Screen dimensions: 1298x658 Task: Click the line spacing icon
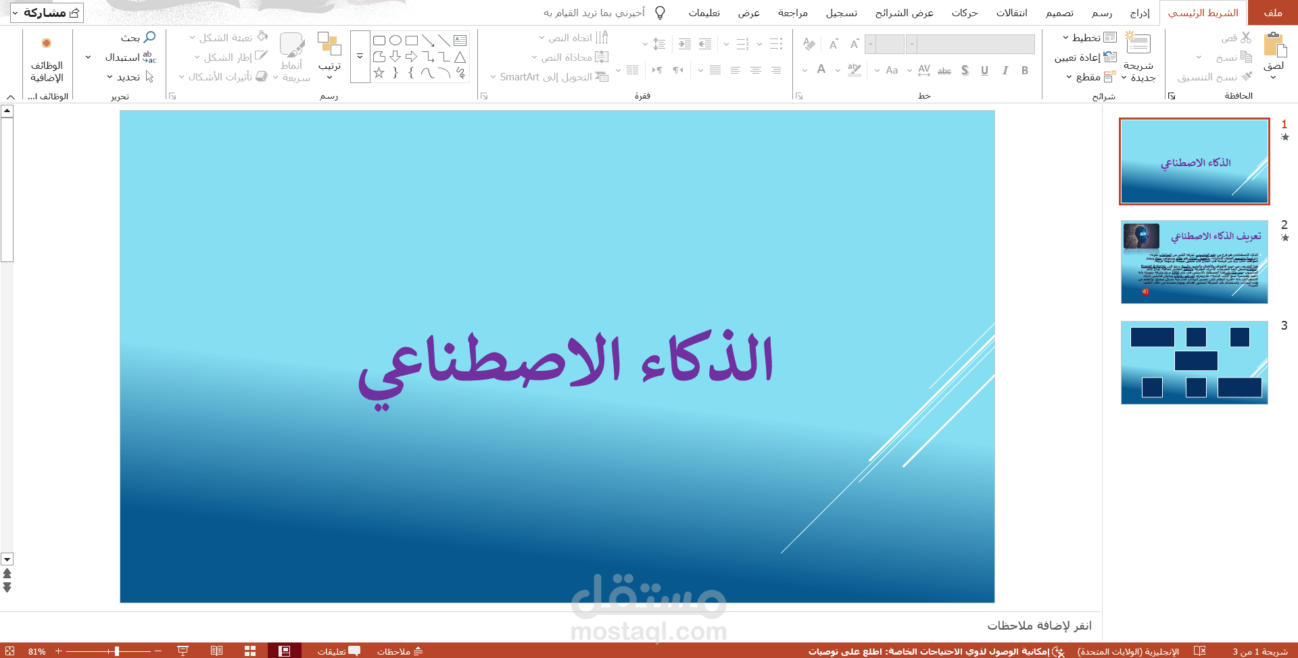click(659, 44)
